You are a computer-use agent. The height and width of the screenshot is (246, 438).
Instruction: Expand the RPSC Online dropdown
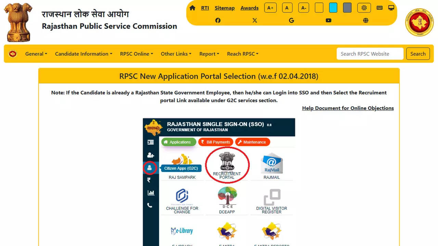(137, 54)
